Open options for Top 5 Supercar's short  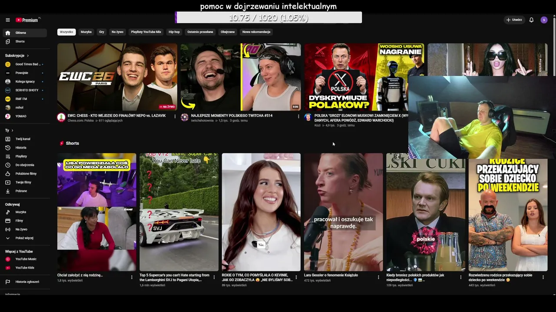tap(214, 277)
